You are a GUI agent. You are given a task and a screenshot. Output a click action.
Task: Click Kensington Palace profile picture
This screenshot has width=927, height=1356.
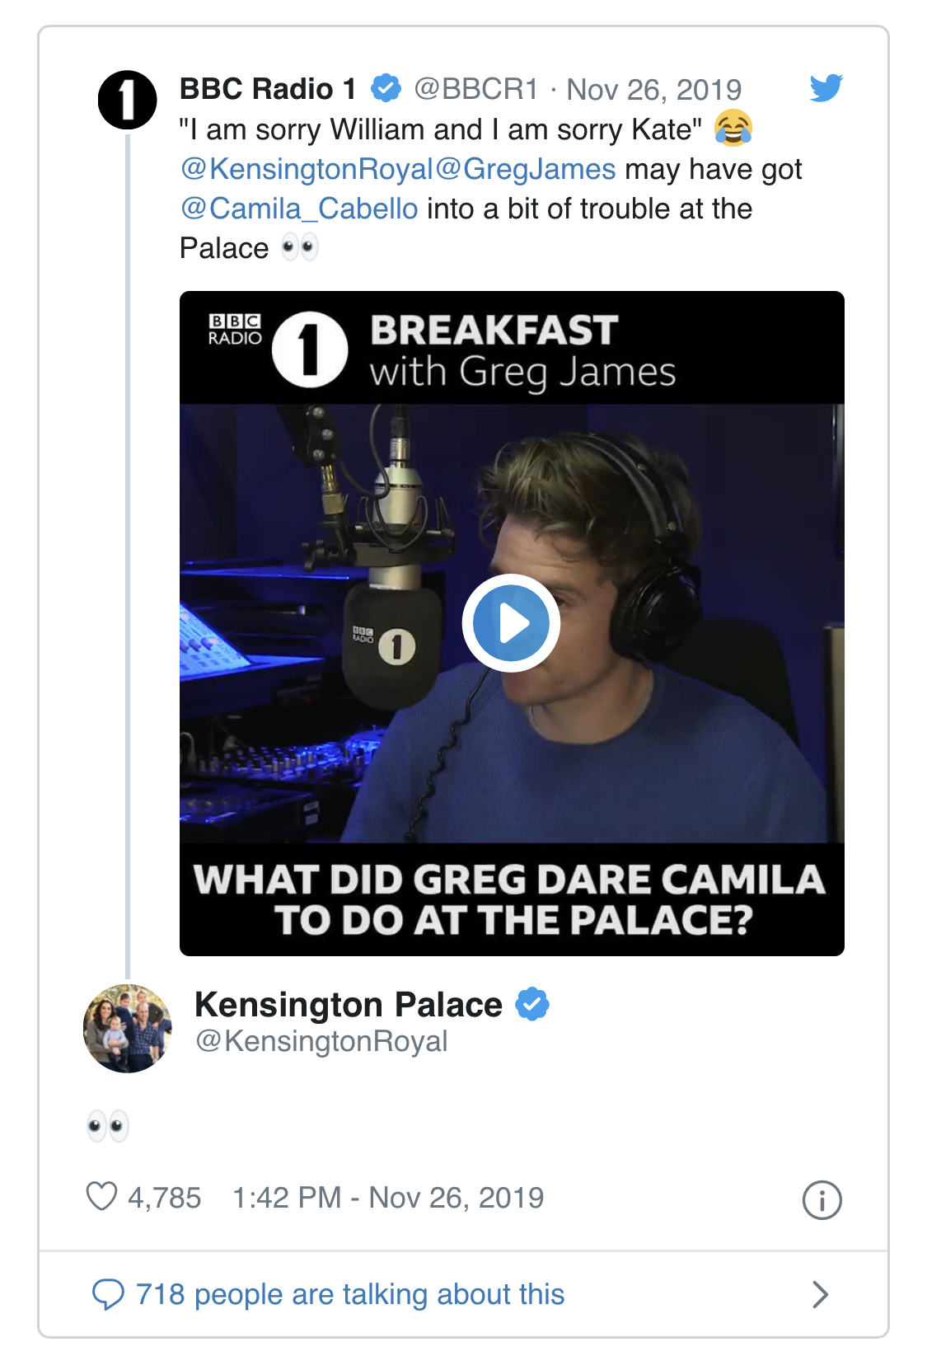point(128,1028)
